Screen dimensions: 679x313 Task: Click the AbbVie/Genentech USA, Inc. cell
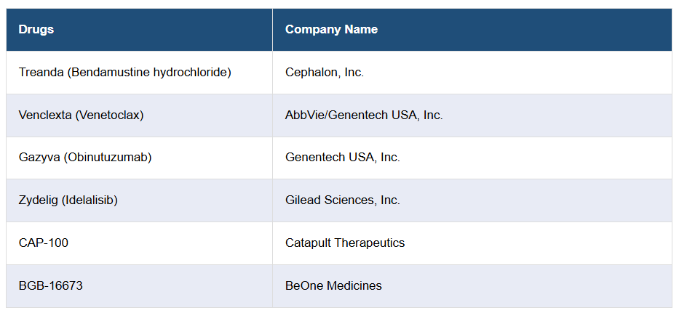(x=364, y=115)
